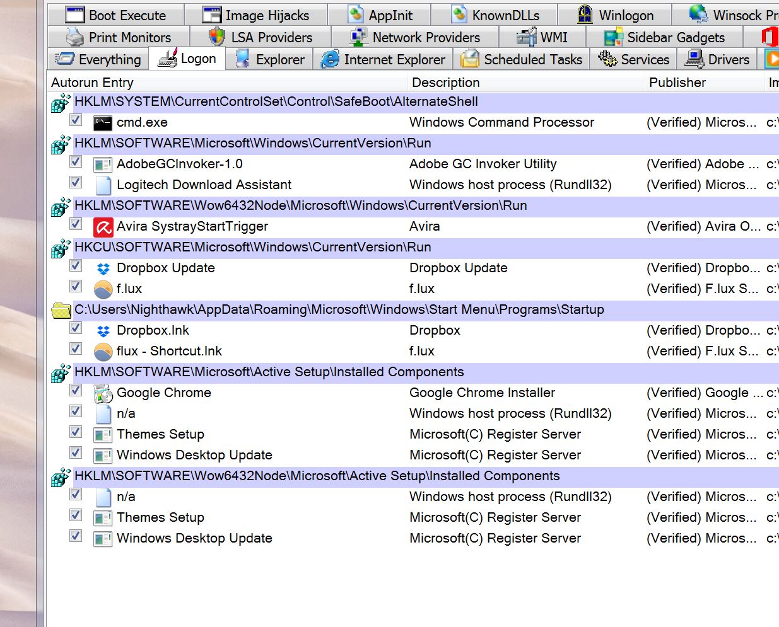Select Windows Desktop Update under Wow6432Node
Image resolution: width=779 pixels, height=627 pixels.
[x=194, y=538]
